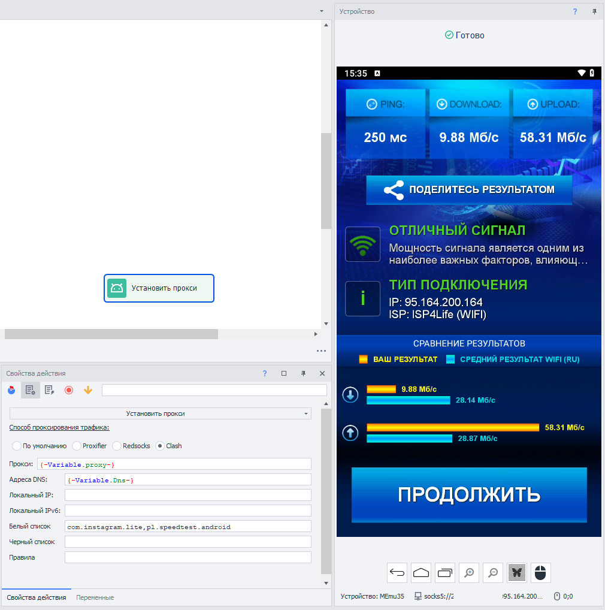Open the three-dots more options menu

(321, 351)
